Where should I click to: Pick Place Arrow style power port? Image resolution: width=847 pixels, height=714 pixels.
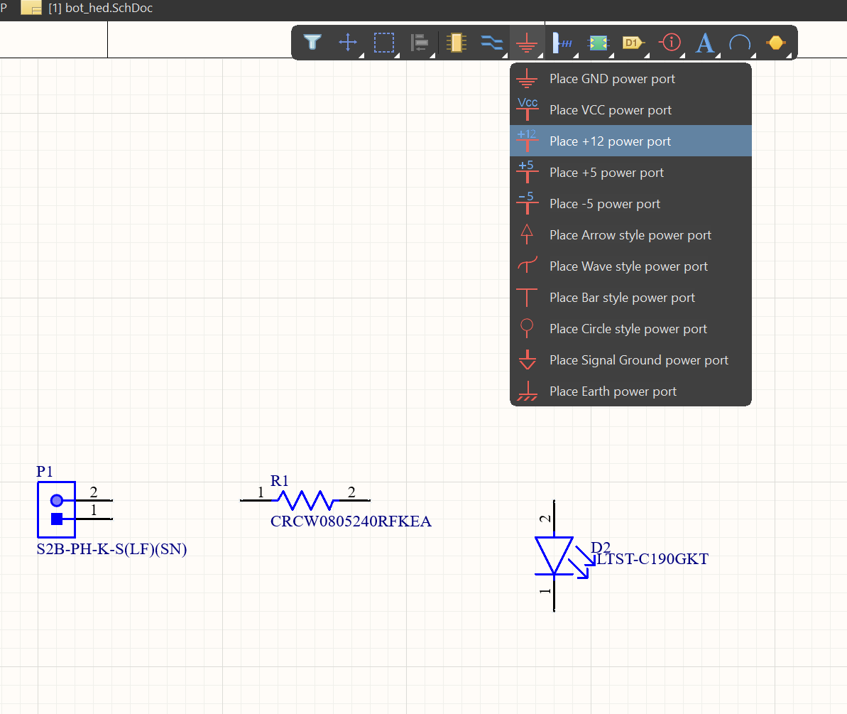click(x=630, y=235)
